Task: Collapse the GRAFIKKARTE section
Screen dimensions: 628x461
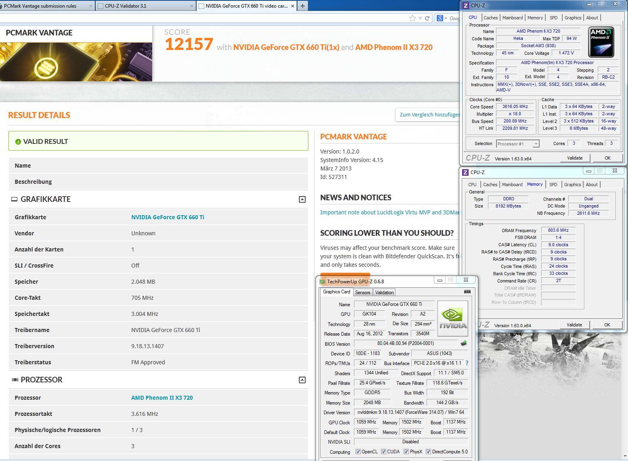Action: [302, 199]
